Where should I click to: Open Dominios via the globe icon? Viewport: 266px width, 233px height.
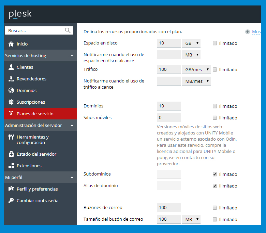(x=11, y=90)
